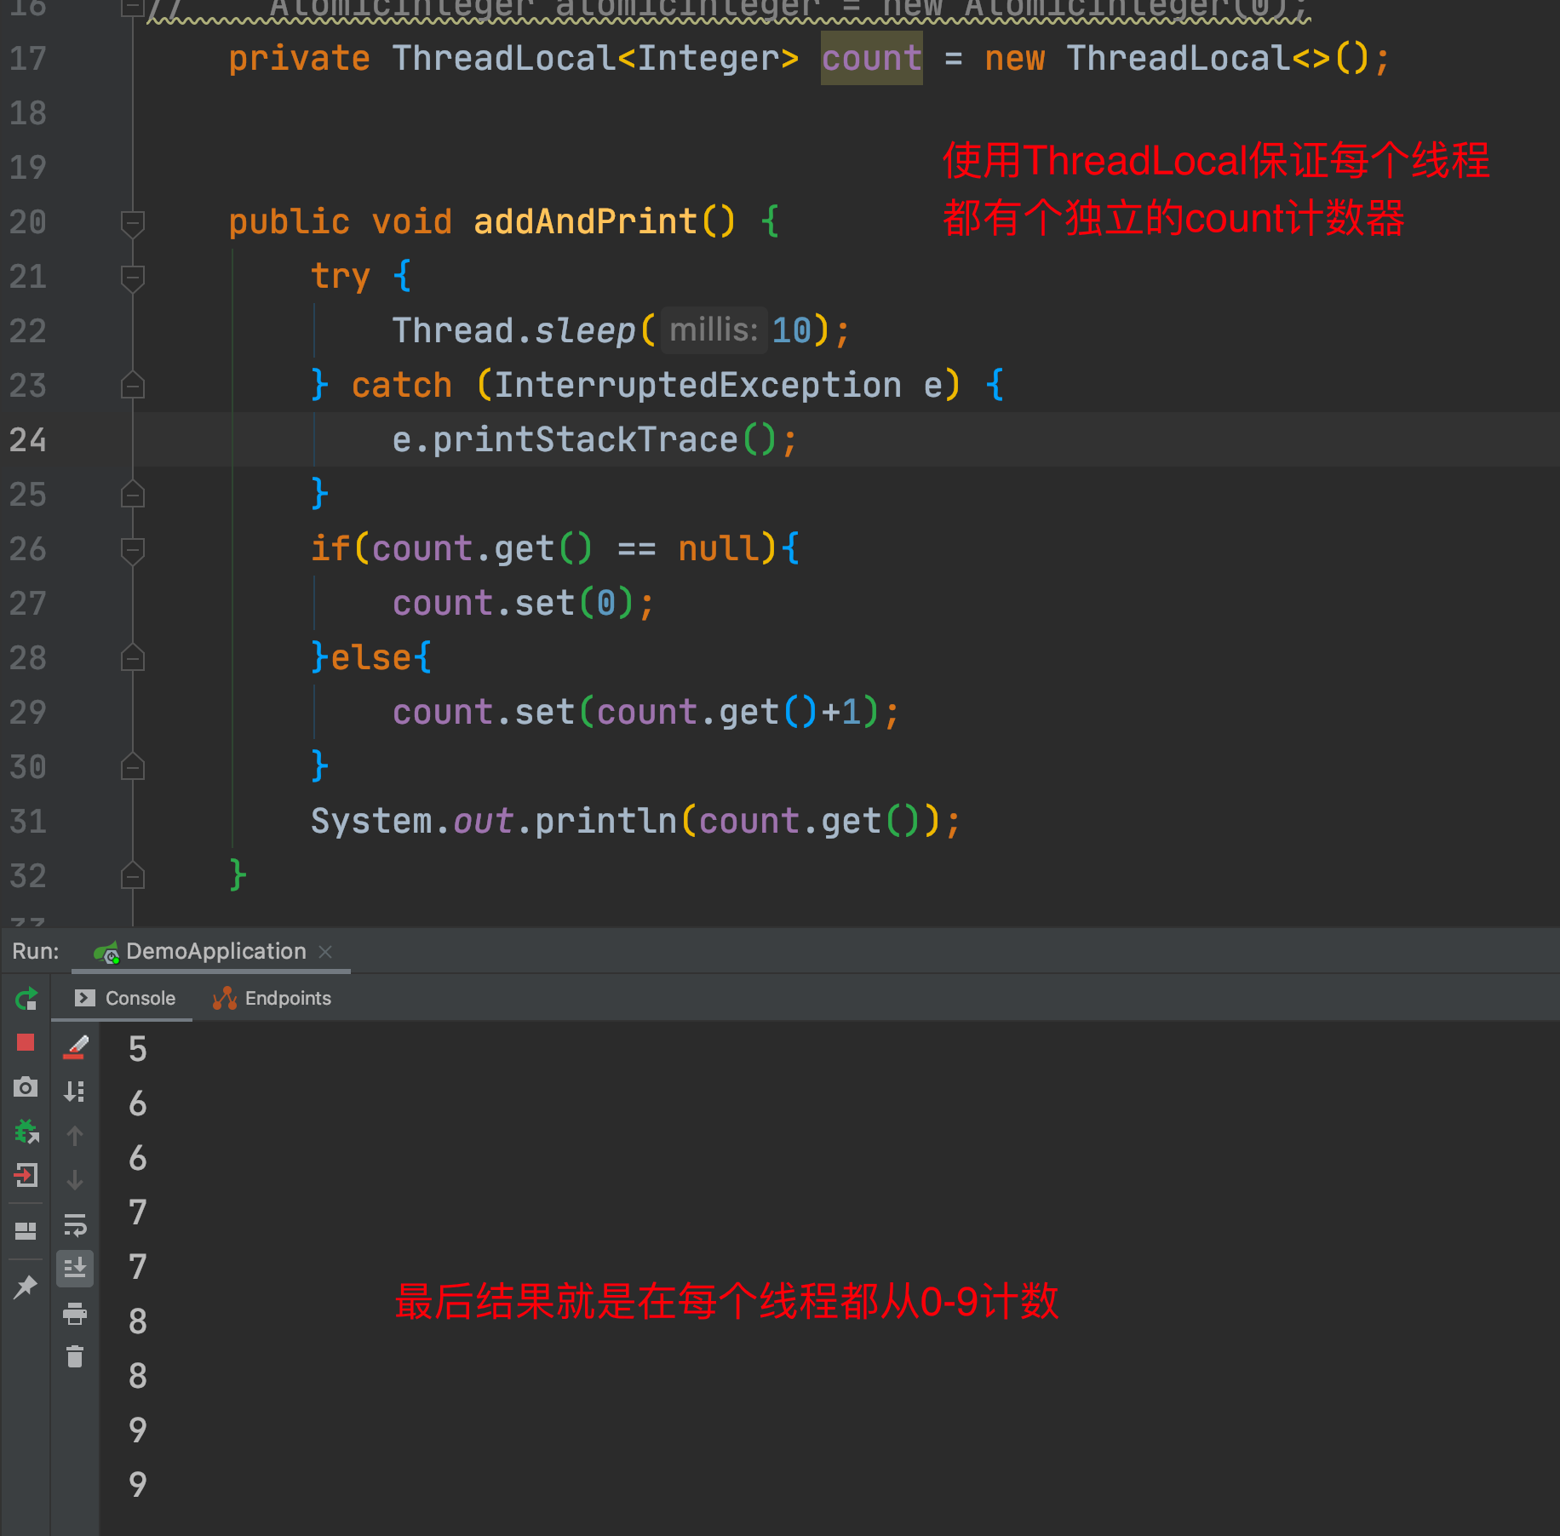Click the millis parameter hint

point(714,330)
